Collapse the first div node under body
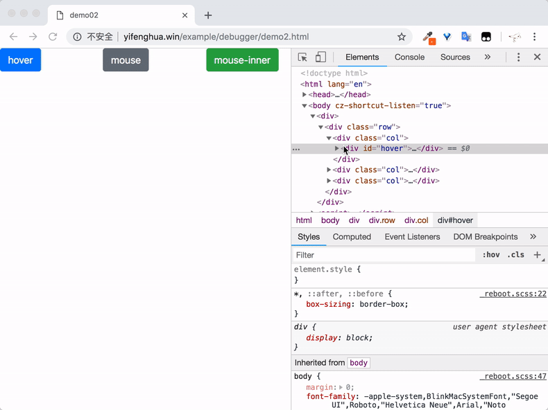Screen dimensions: 548x410 (313, 116)
